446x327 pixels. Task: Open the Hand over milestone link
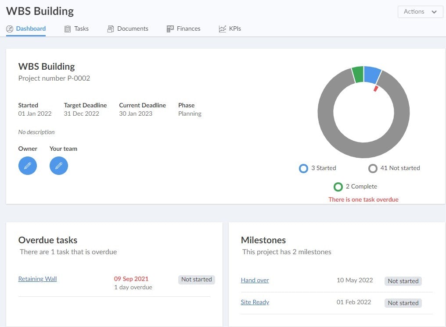point(255,281)
